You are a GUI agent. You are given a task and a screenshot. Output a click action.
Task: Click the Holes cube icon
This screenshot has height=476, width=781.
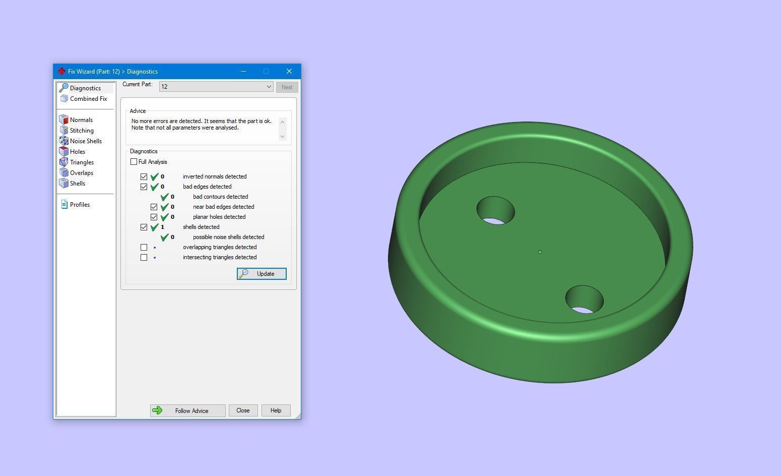(x=63, y=152)
